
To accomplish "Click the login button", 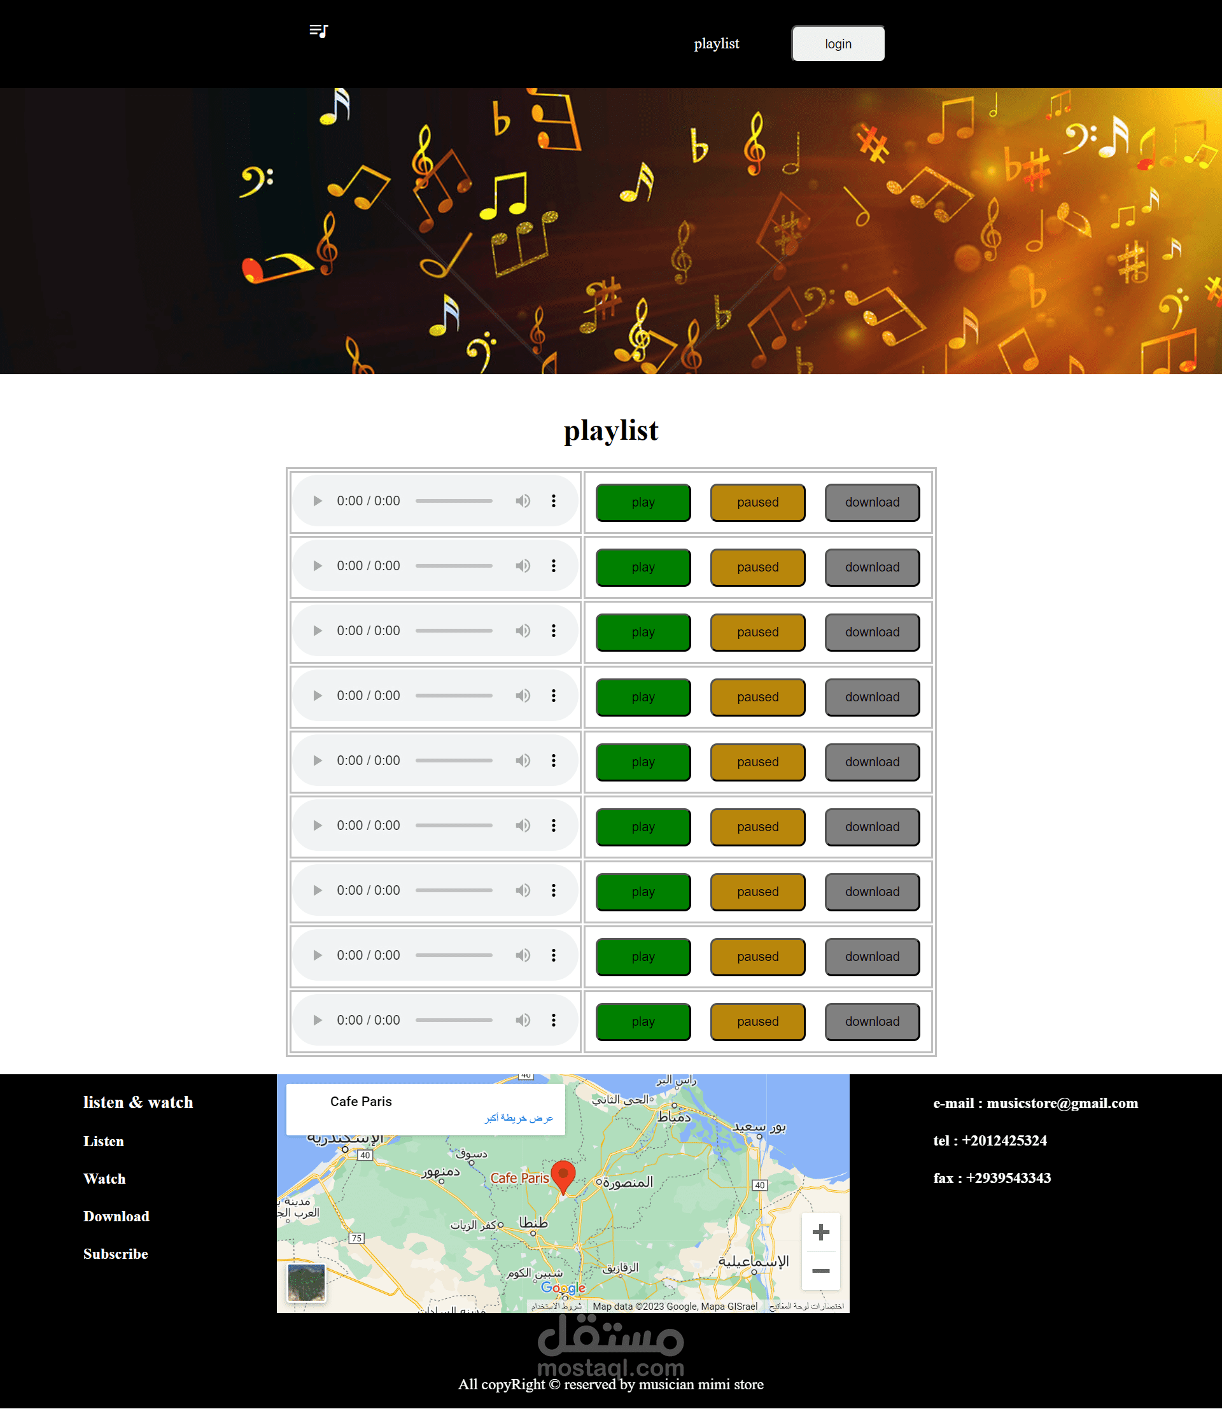I will point(838,44).
